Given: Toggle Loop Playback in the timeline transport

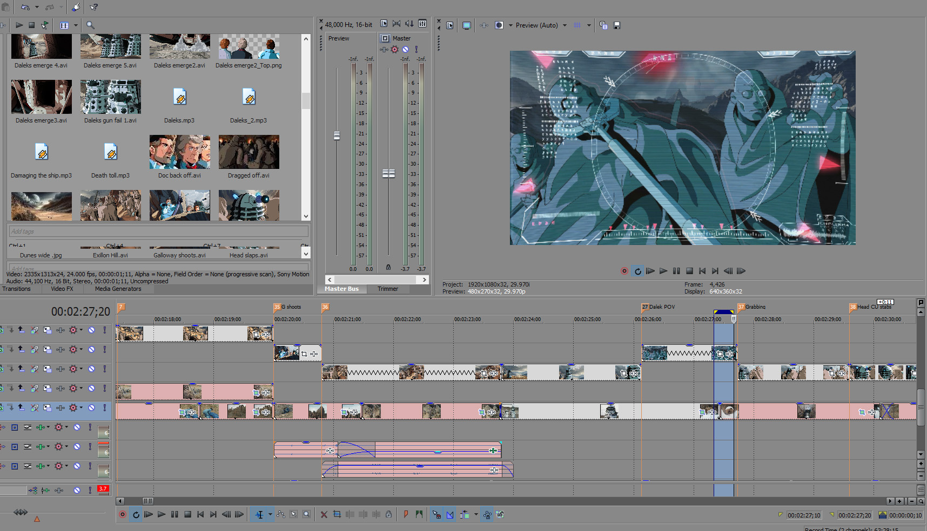Looking at the screenshot, I should pyautogui.click(x=136, y=515).
